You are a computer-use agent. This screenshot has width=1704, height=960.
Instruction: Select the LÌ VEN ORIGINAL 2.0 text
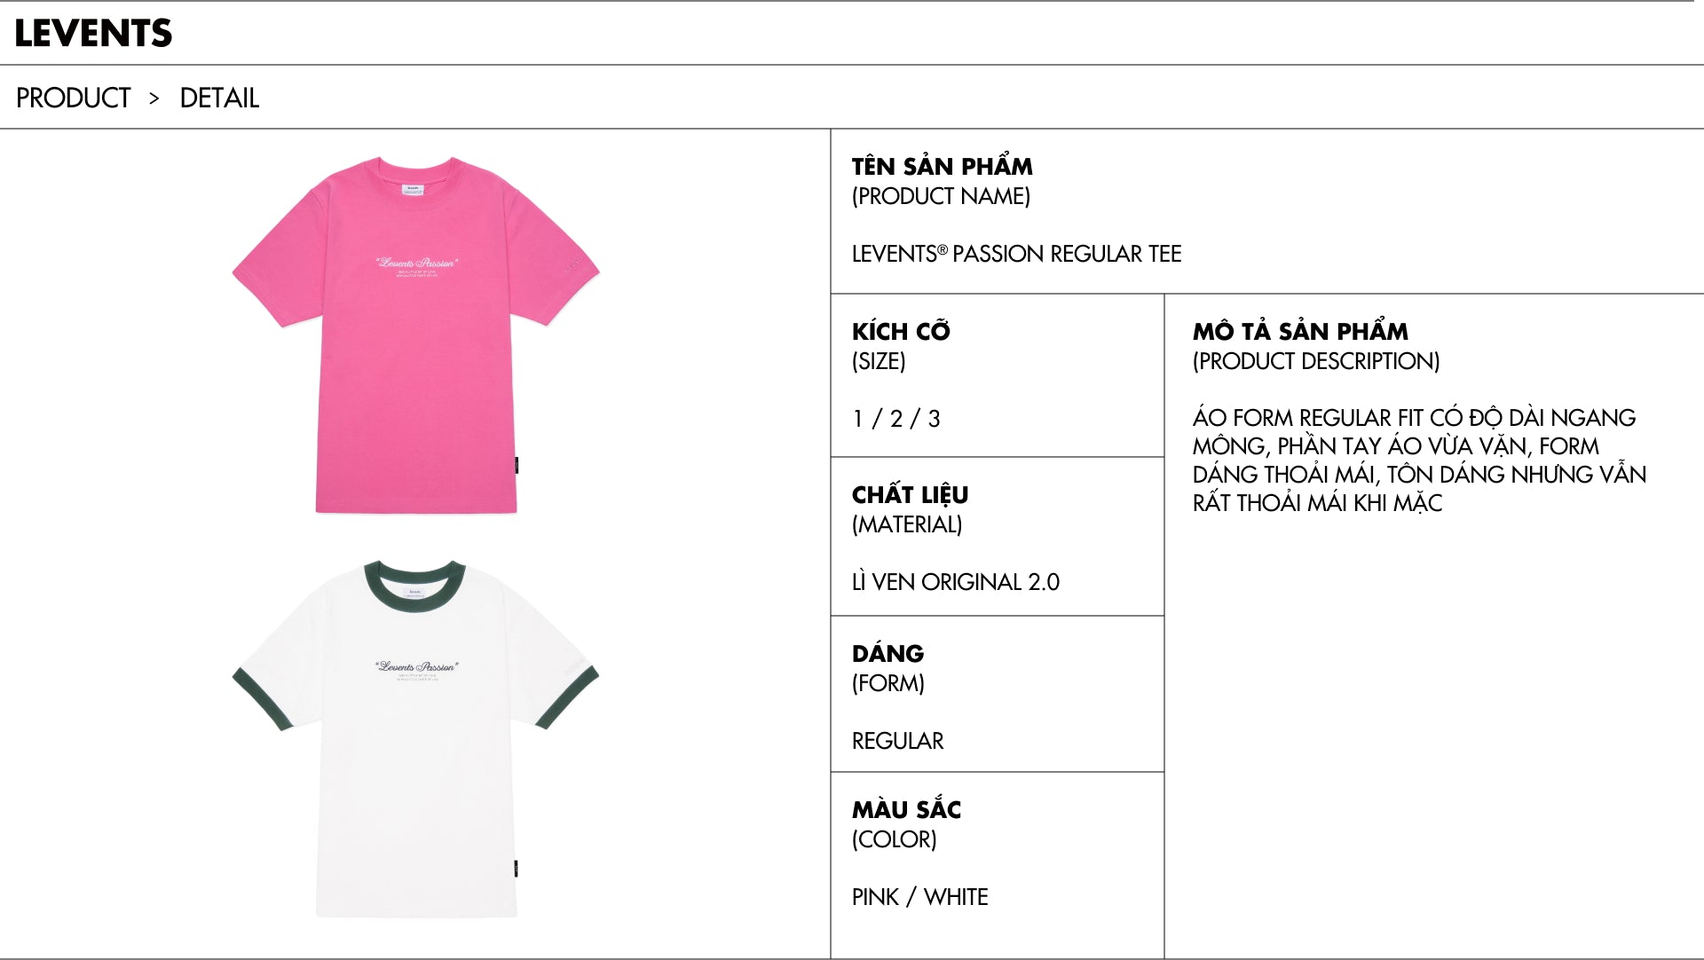(955, 582)
